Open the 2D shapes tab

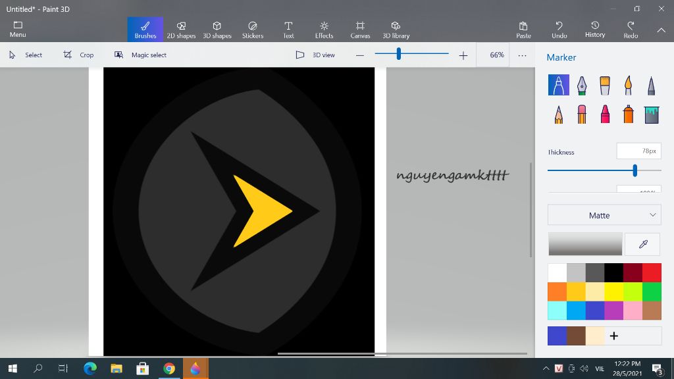coord(181,30)
